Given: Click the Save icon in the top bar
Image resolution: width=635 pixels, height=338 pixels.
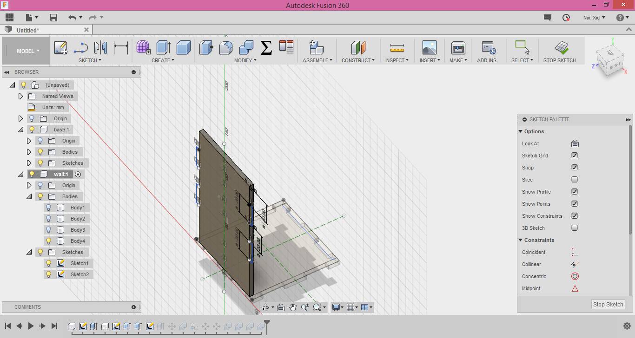Looking at the screenshot, I should click(x=53, y=18).
